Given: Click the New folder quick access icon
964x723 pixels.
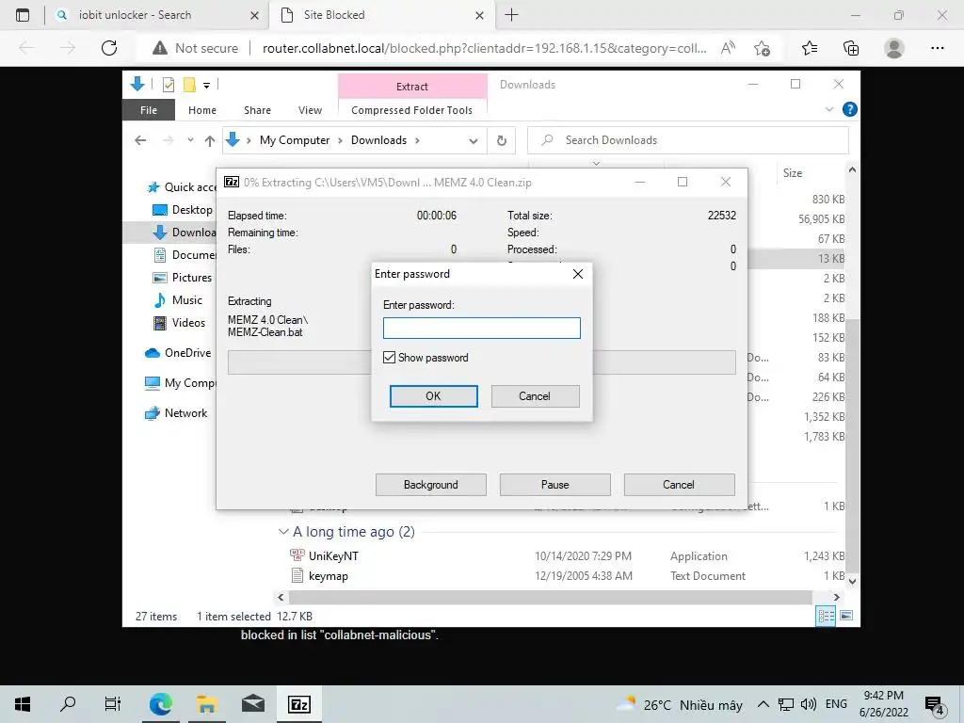Looking at the screenshot, I should [189, 85].
